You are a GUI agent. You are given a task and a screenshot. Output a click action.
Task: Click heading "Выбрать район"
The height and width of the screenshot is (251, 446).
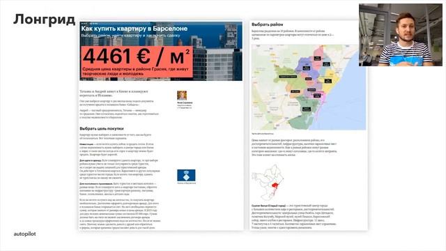267,24
